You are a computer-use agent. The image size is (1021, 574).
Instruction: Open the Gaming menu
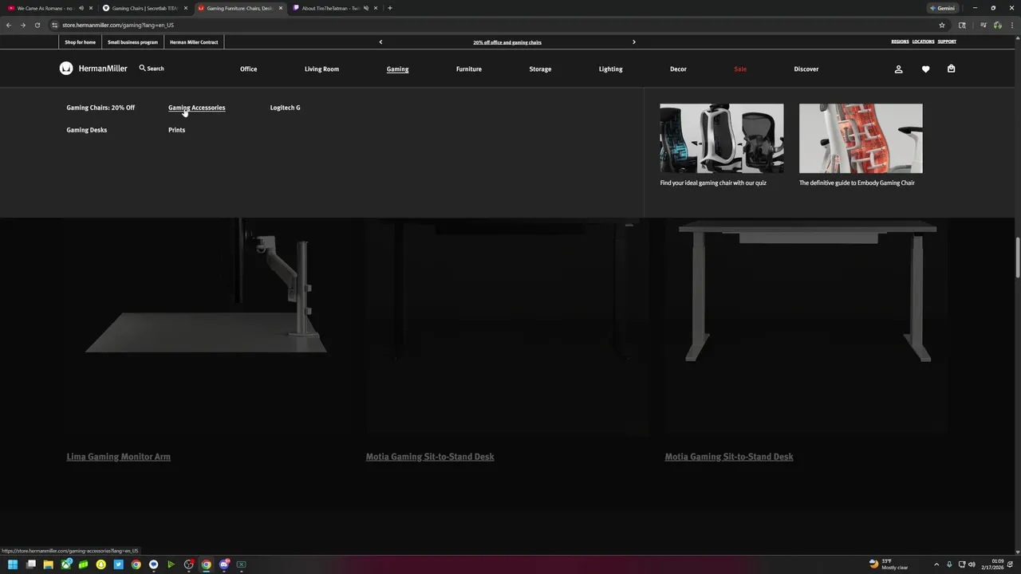[x=397, y=69]
